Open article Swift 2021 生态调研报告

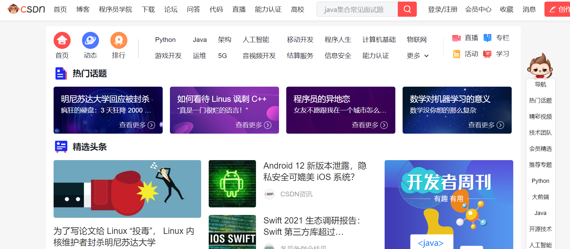click(x=312, y=226)
